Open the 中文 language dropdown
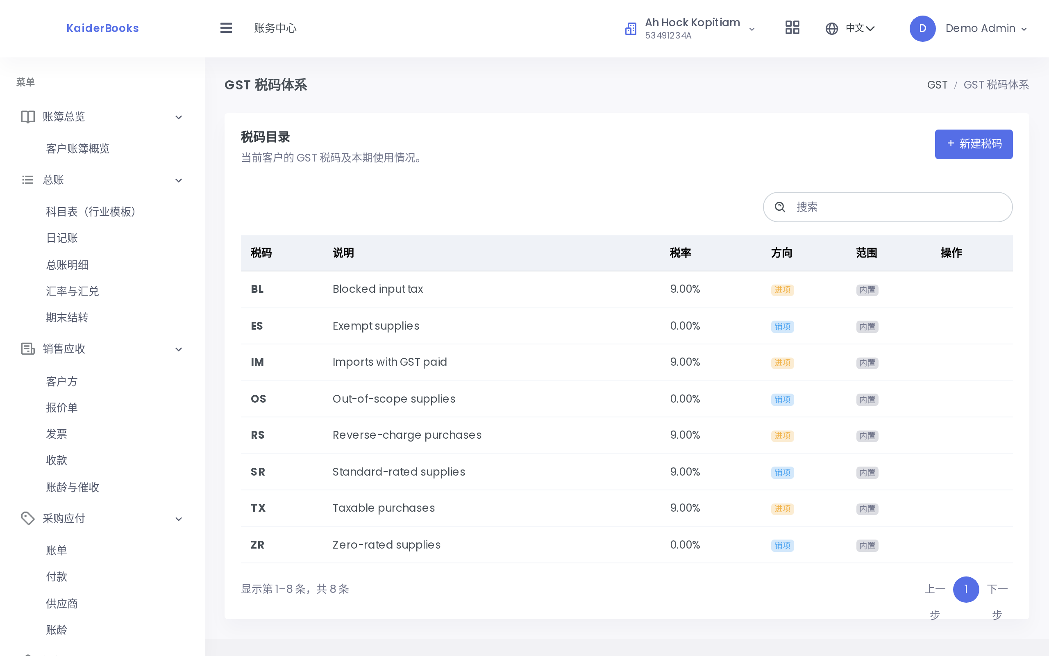The width and height of the screenshot is (1049, 656). coord(850,29)
